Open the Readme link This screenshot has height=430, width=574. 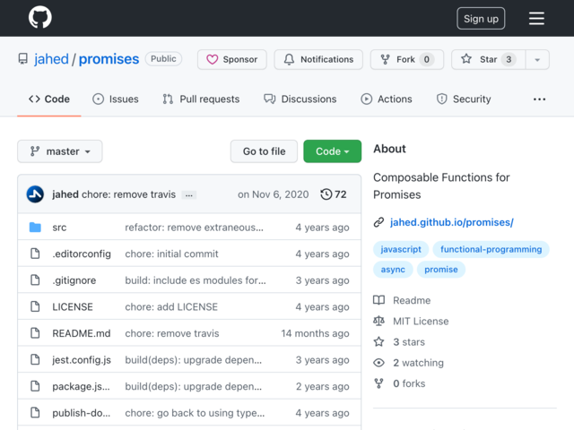(402, 300)
